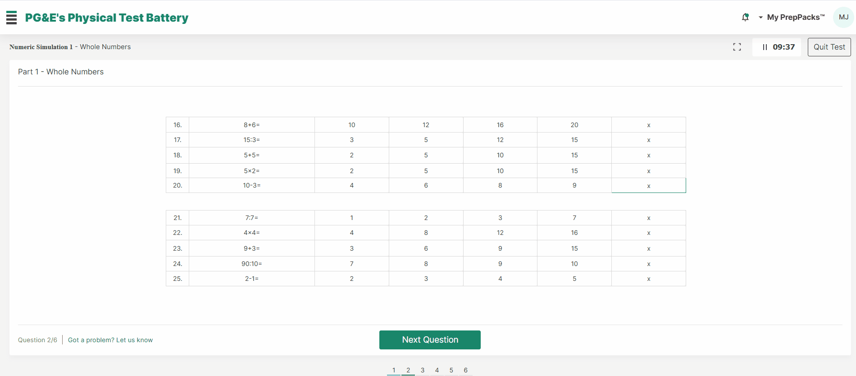Select answer 2 for question 25
Screen dimensions: 856x376
(x=352, y=279)
